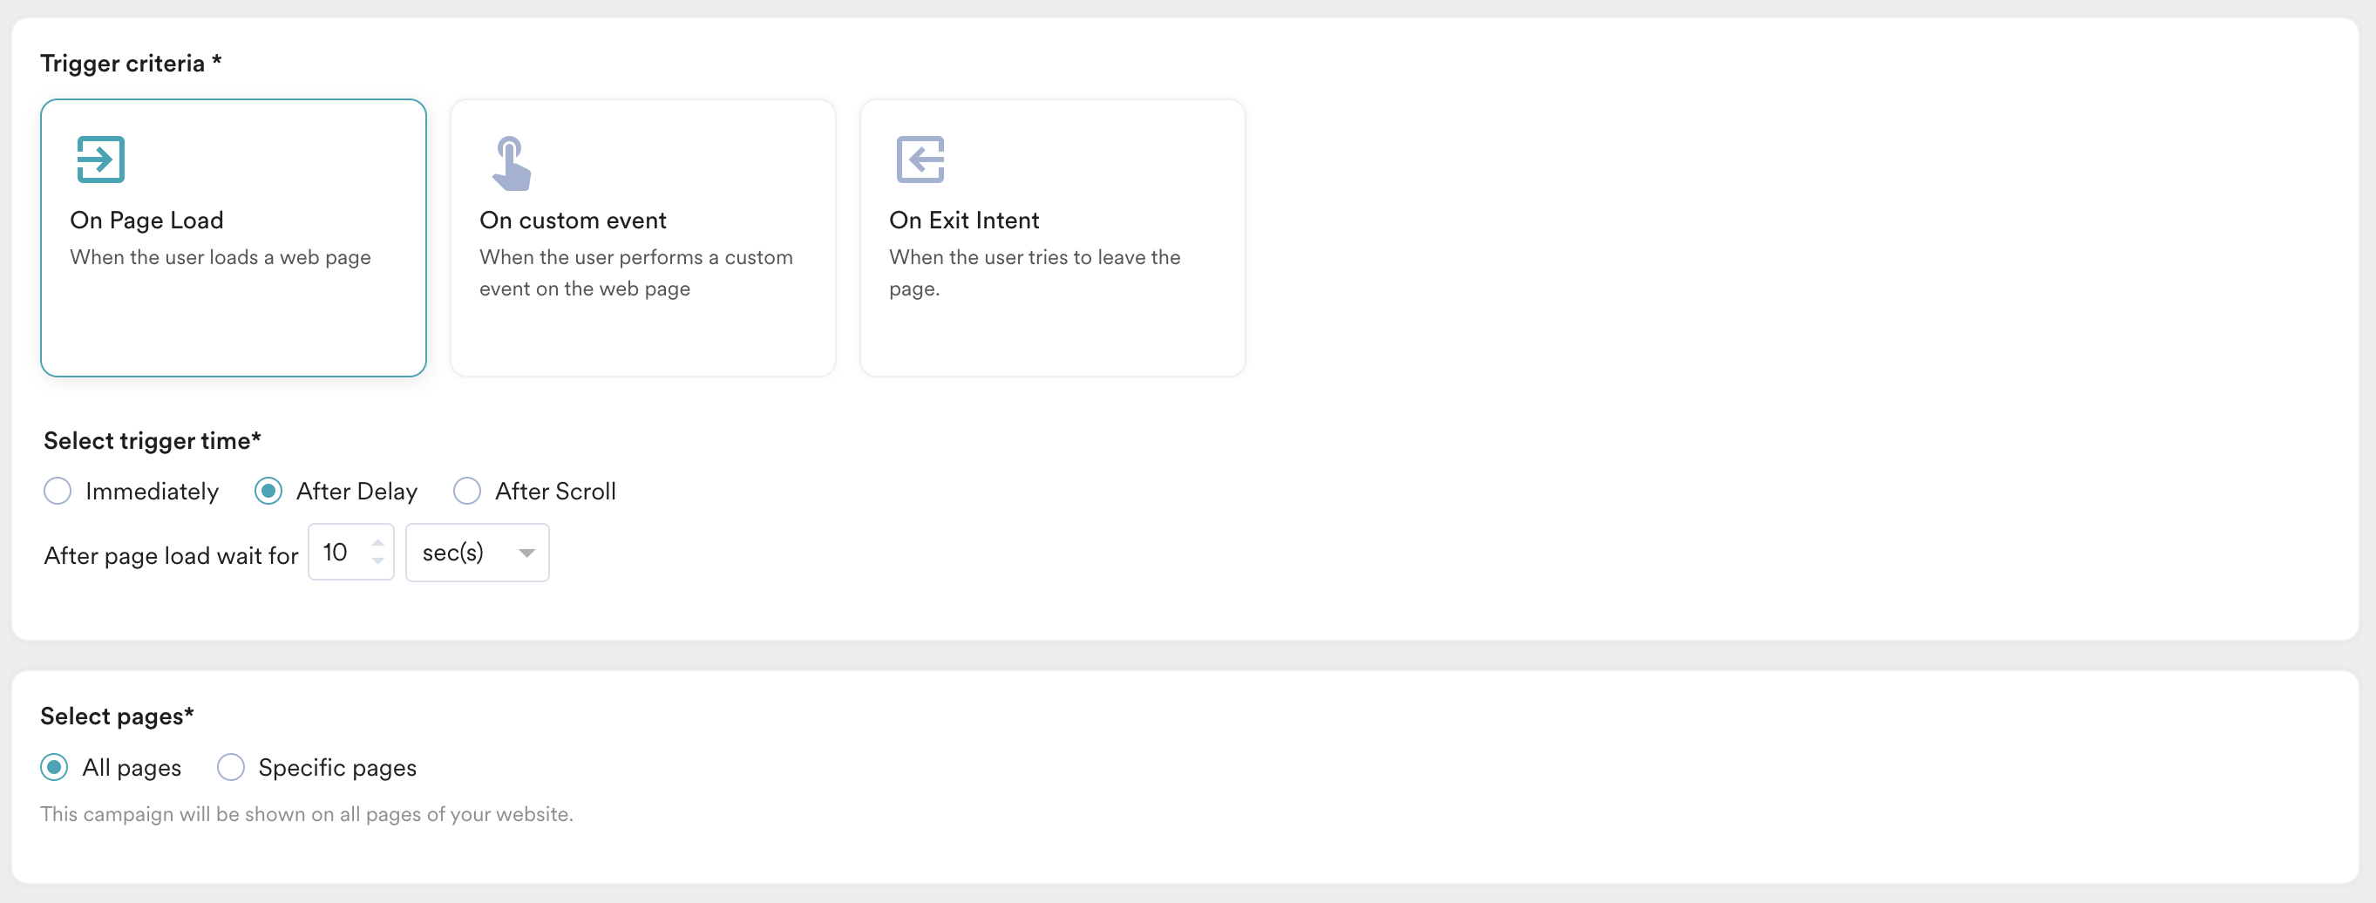Pick the On Exit Intent trigger card
Image resolution: width=2376 pixels, height=903 pixels.
1052,238
